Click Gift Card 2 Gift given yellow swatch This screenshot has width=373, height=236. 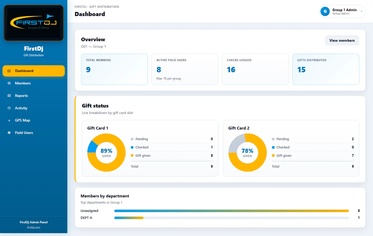click(273, 156)
